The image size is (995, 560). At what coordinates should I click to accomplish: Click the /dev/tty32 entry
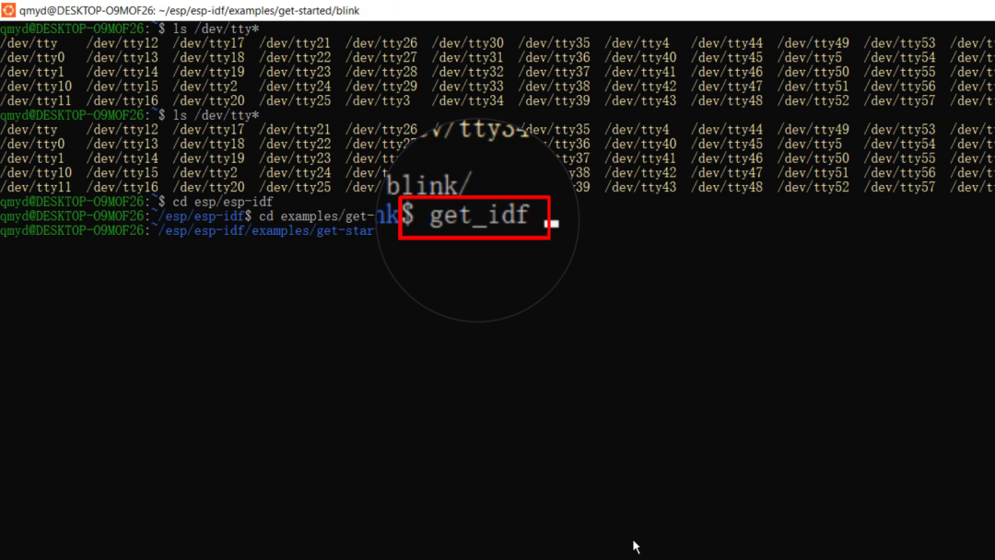468,72
